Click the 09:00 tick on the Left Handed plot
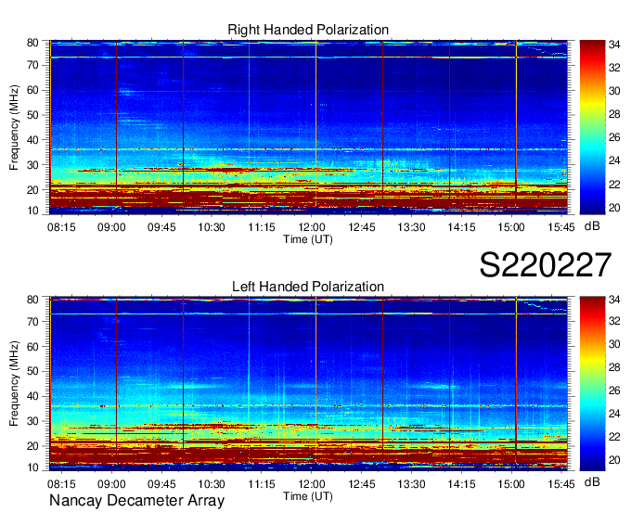631x512 pixels. point(111,484)
